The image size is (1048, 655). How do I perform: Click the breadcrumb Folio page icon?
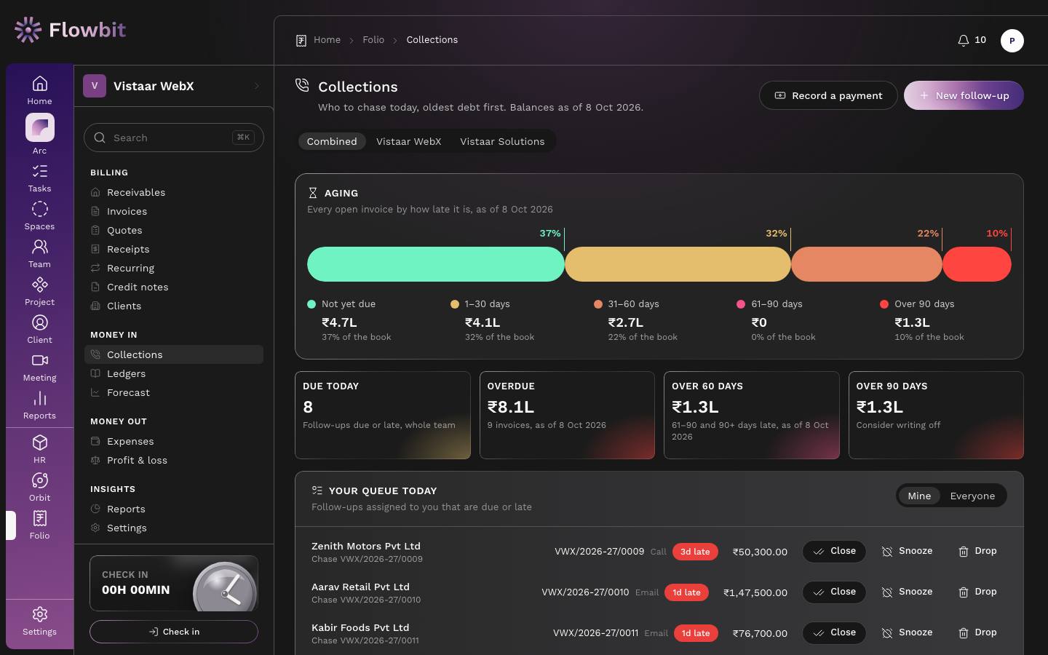(x=301, y=40)
